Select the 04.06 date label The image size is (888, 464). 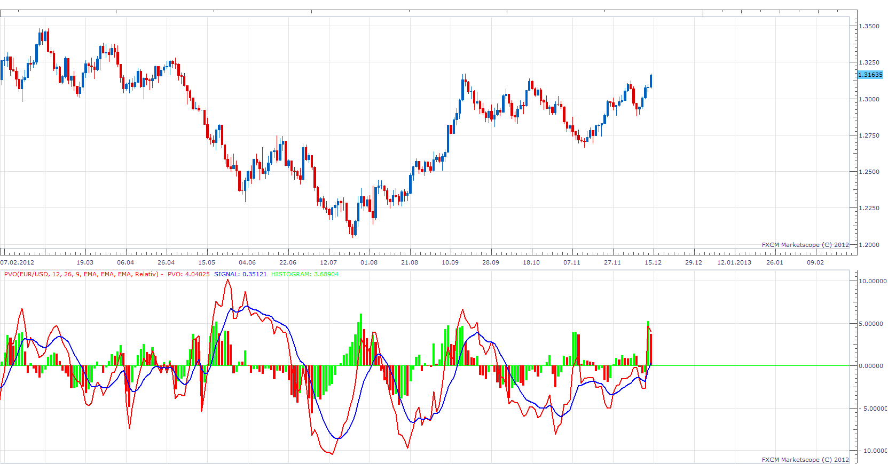pos(247,262)
